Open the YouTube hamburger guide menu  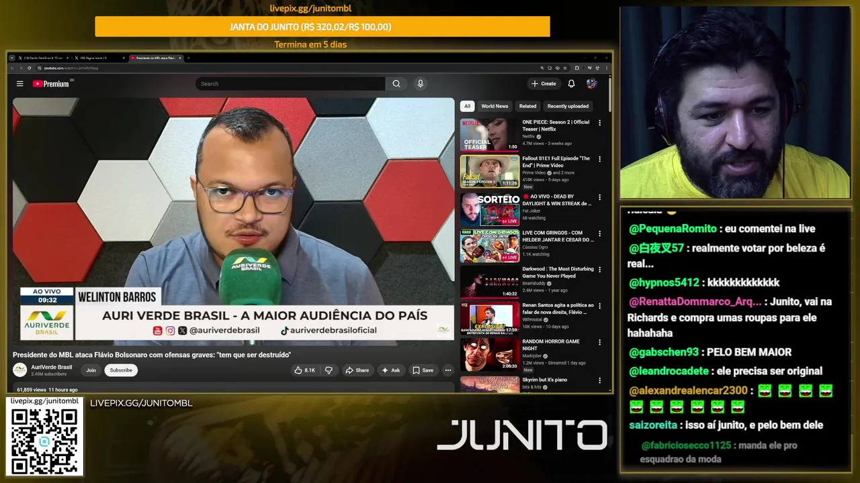(20, 84)
